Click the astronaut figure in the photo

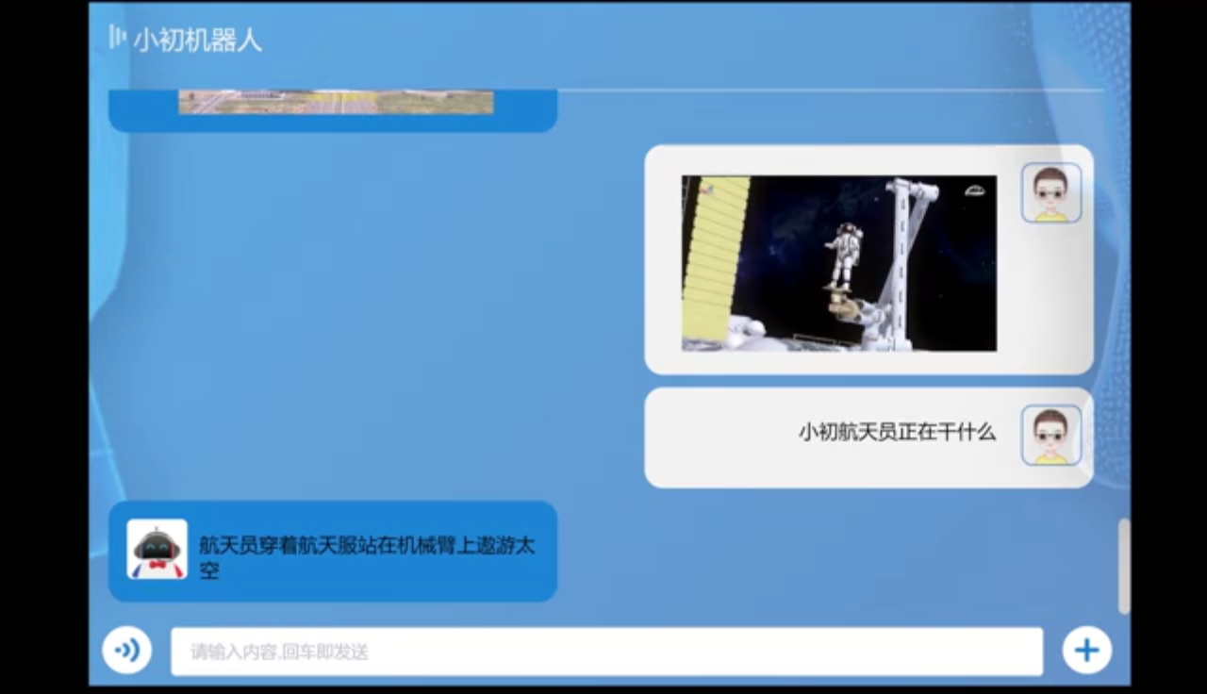842,255
